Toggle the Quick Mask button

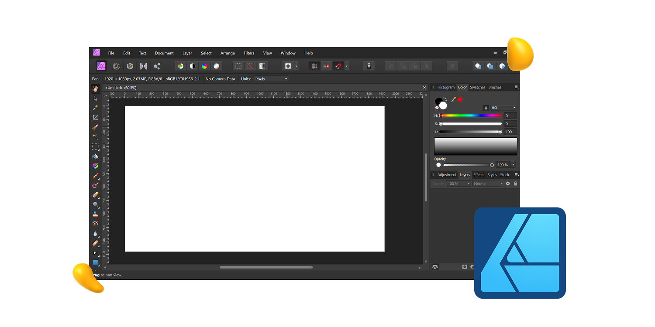click(288, 66)
